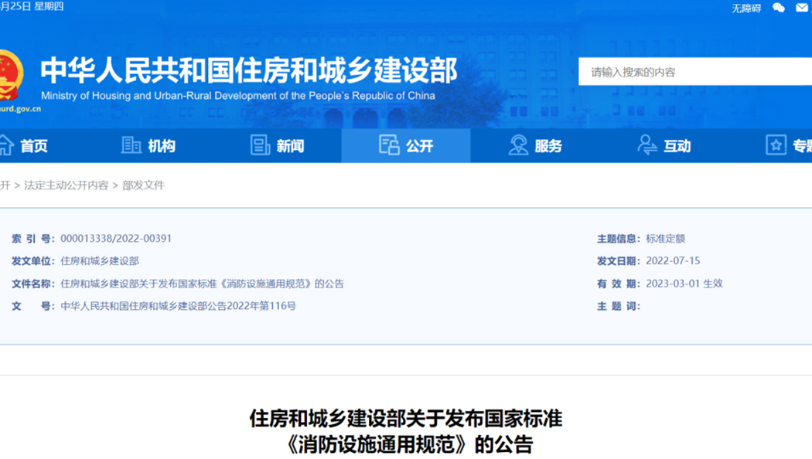Image resolution: width=812 pixels, height=459 pixels.
Task: Click the WeChat icon in top bar
Action: [x=778, y=8]
